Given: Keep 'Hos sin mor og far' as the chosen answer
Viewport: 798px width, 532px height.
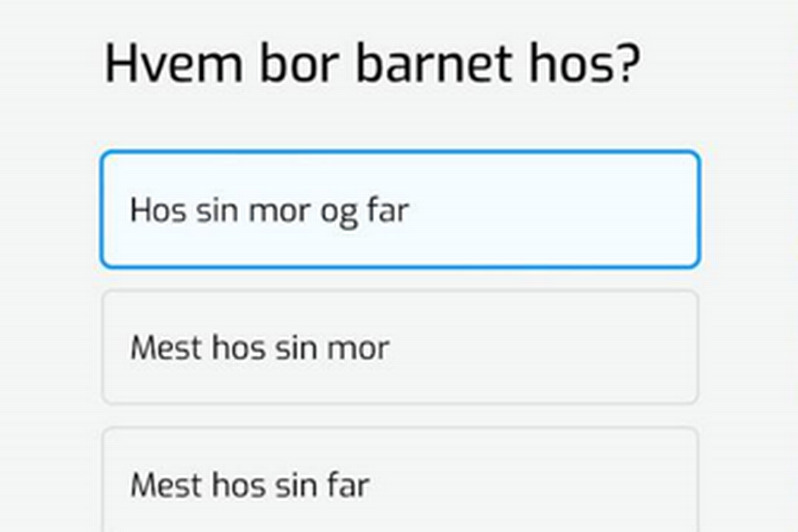Looking at the screenshot, I should pos(400,209).
